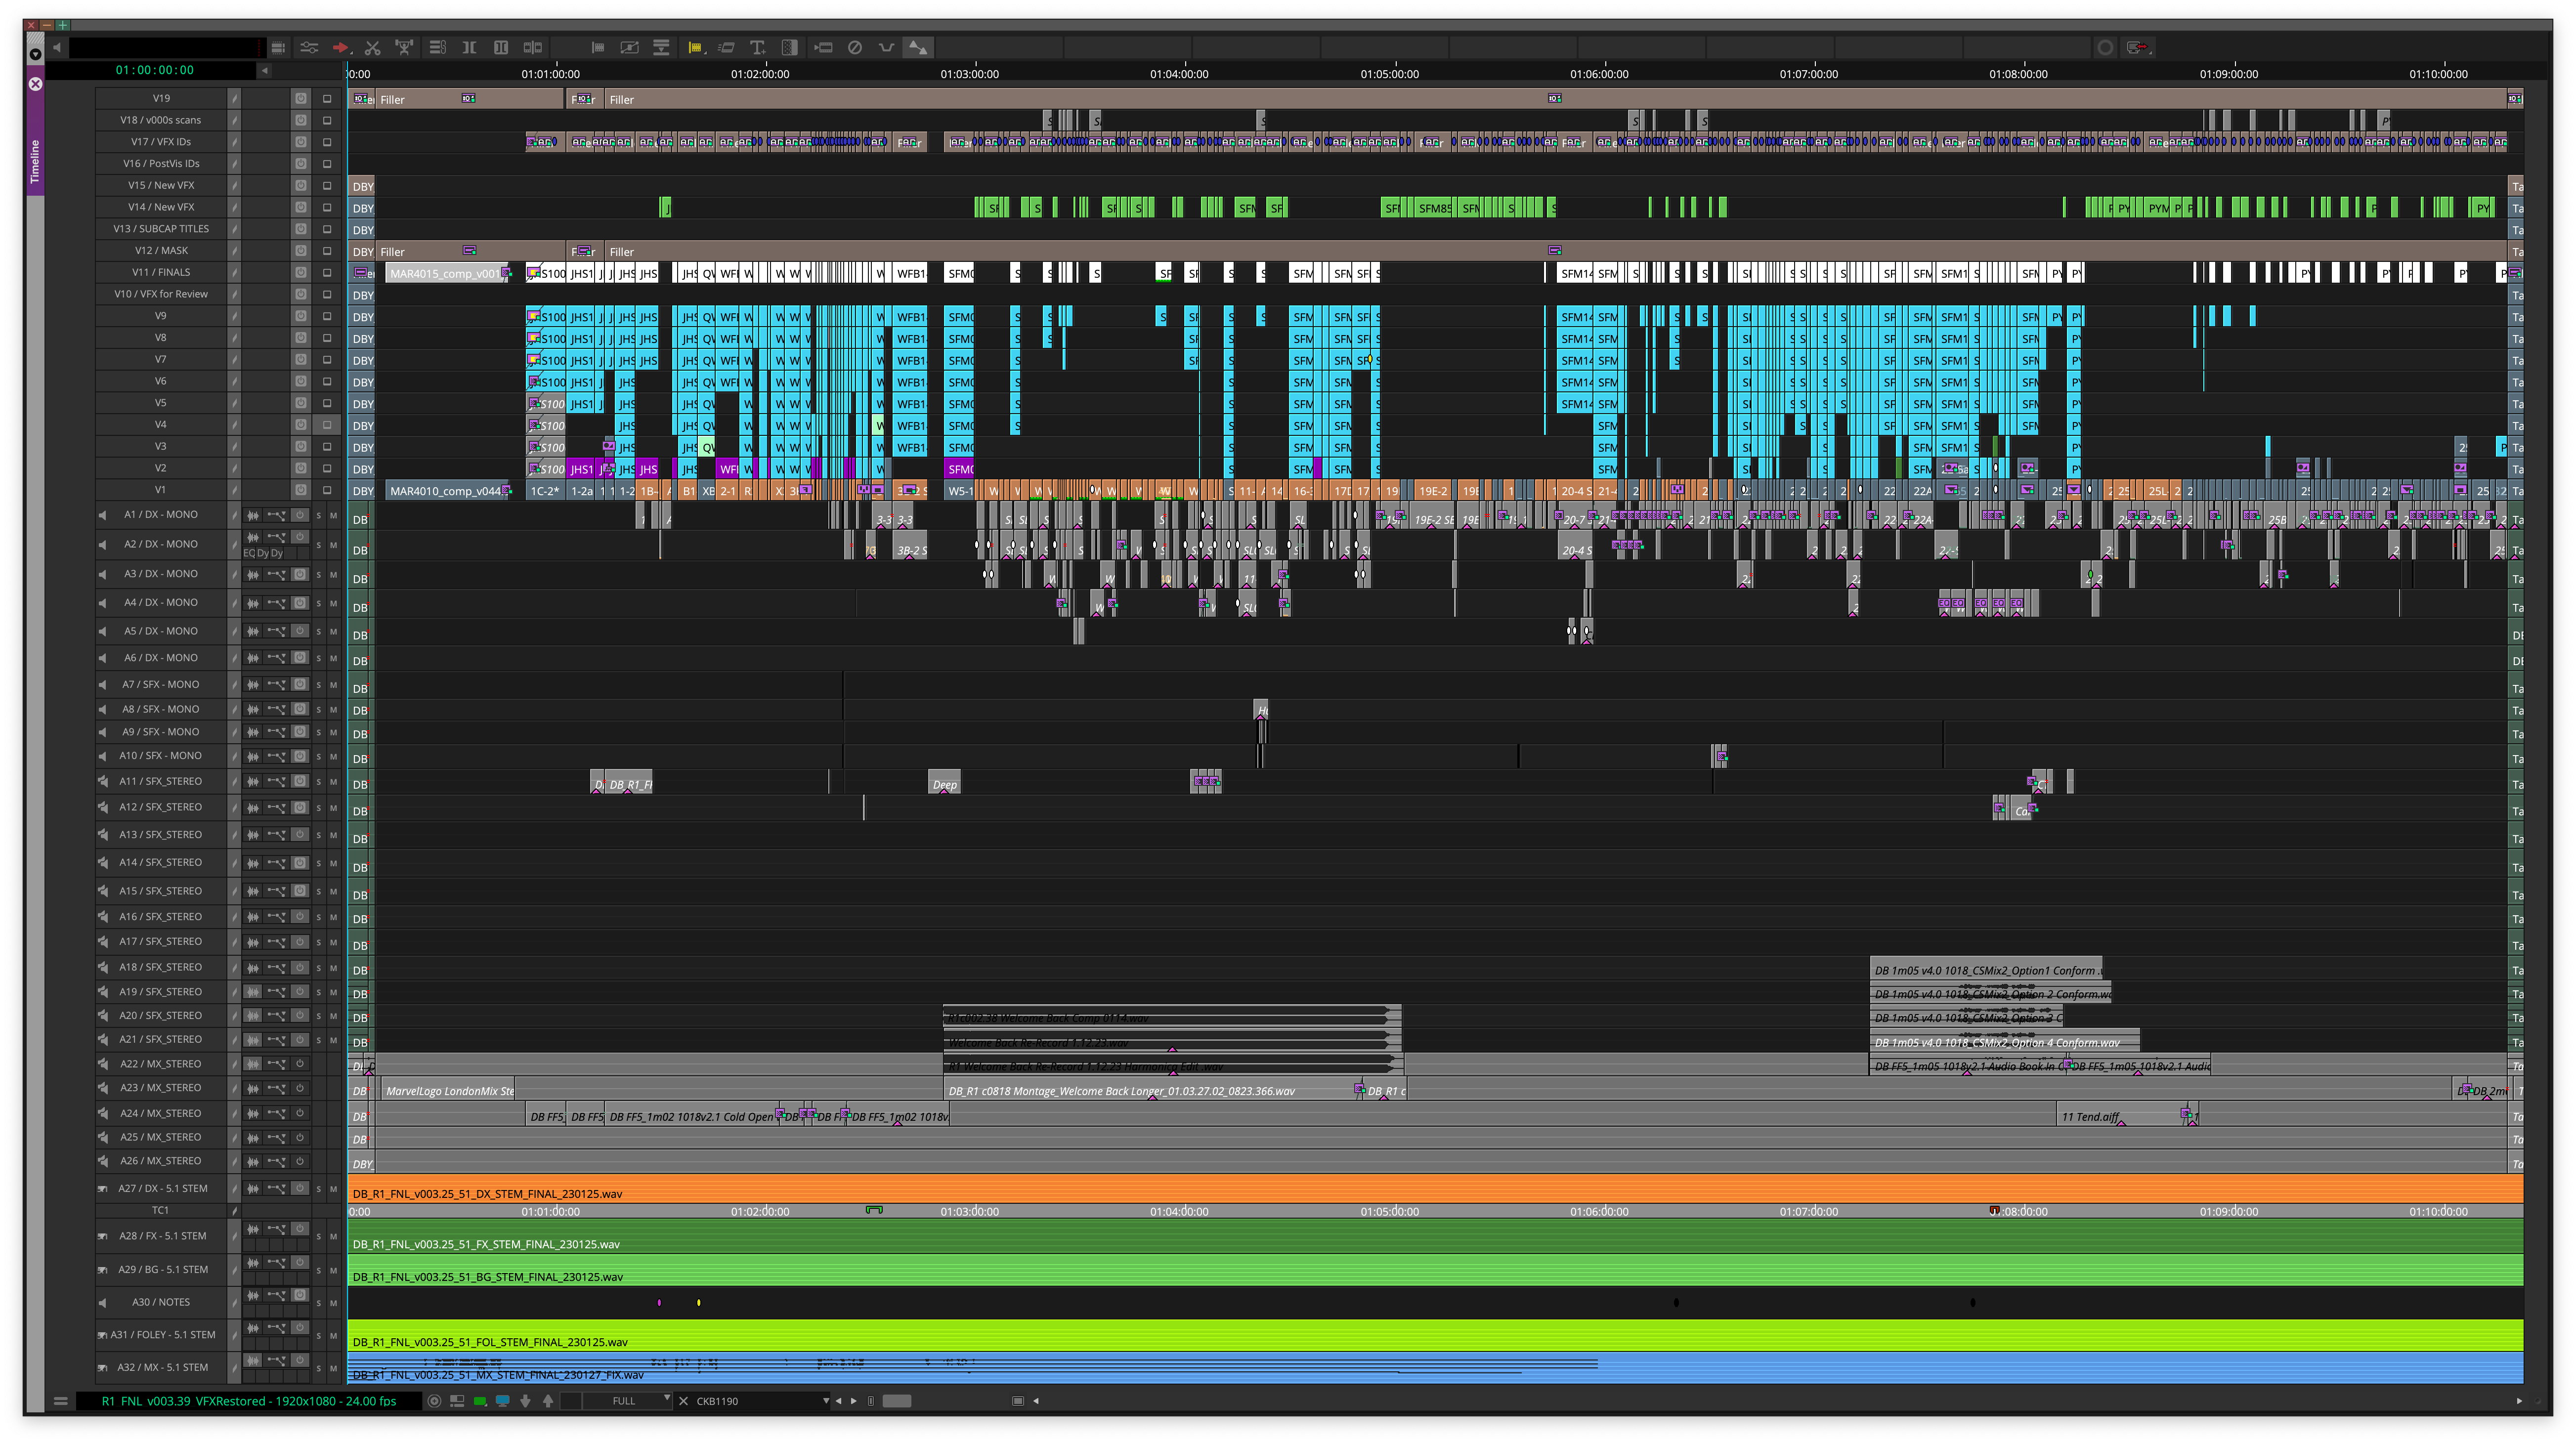Select the TC1 timecode track label

click(x=161, y=1211)
